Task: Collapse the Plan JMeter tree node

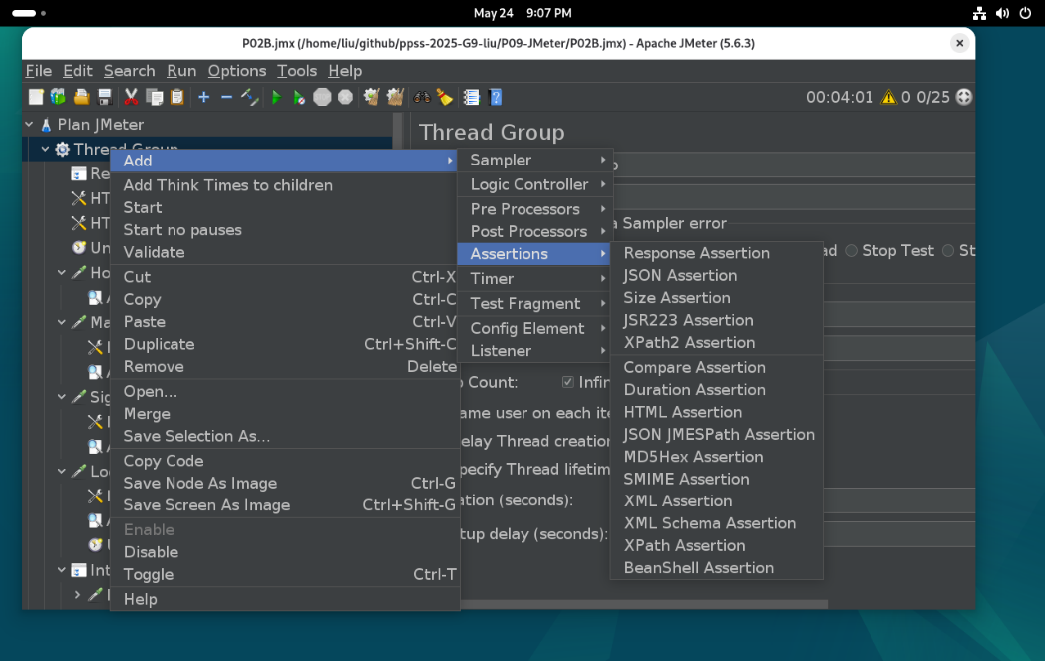Action: click(29, 124)
